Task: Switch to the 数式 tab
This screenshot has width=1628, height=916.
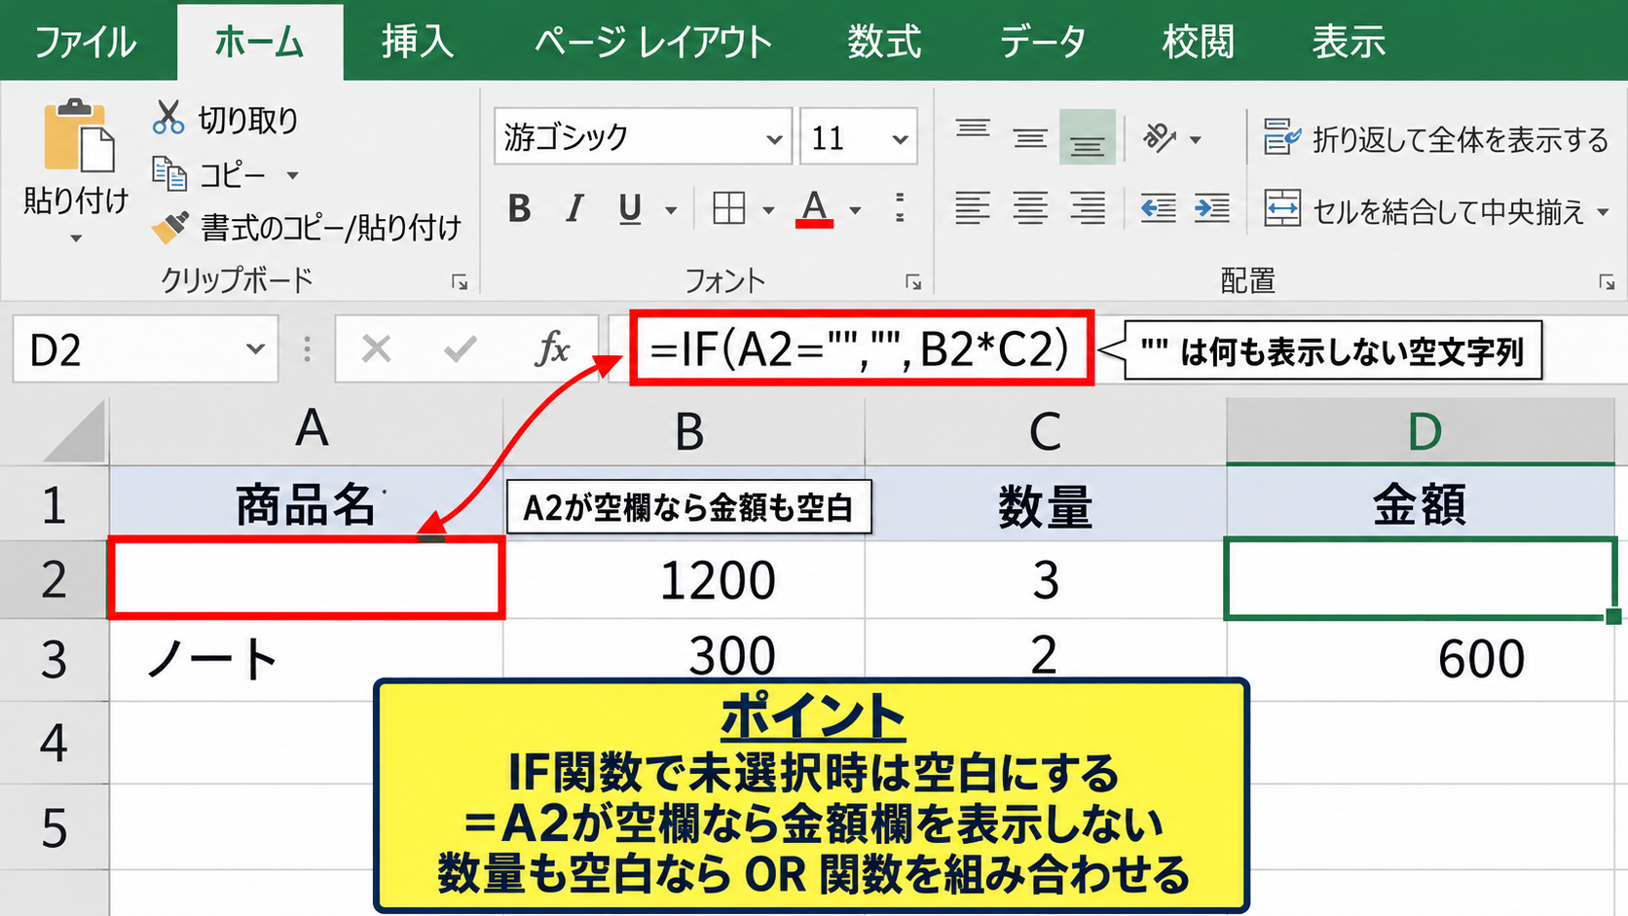Action: 884,42
